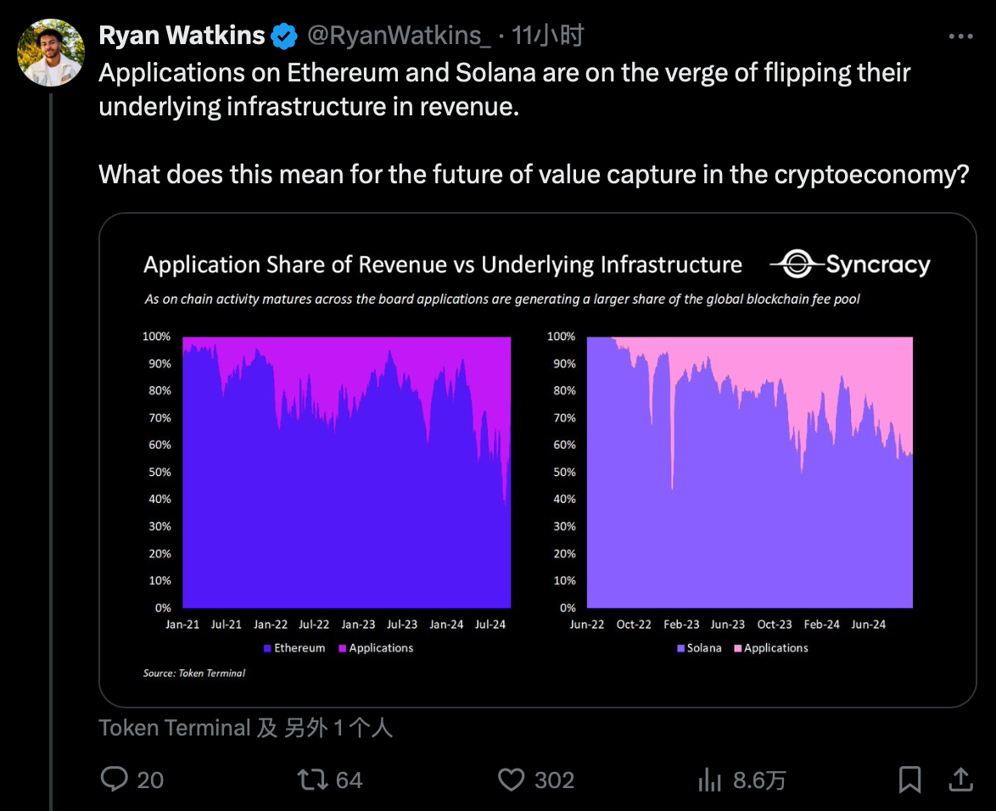
Task: Bookmark this tweet
Action: pyautogui.click(x=910, y=780)
